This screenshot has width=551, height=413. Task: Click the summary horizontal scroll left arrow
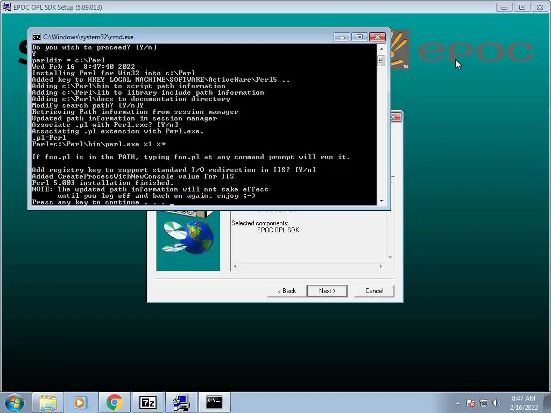coord(235,267)
